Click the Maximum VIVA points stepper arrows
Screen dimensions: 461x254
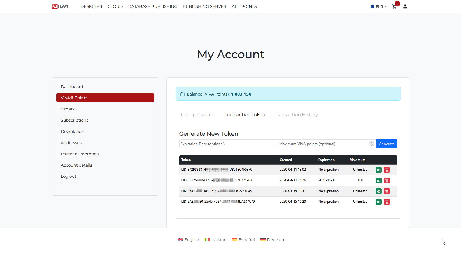point(372,144)
